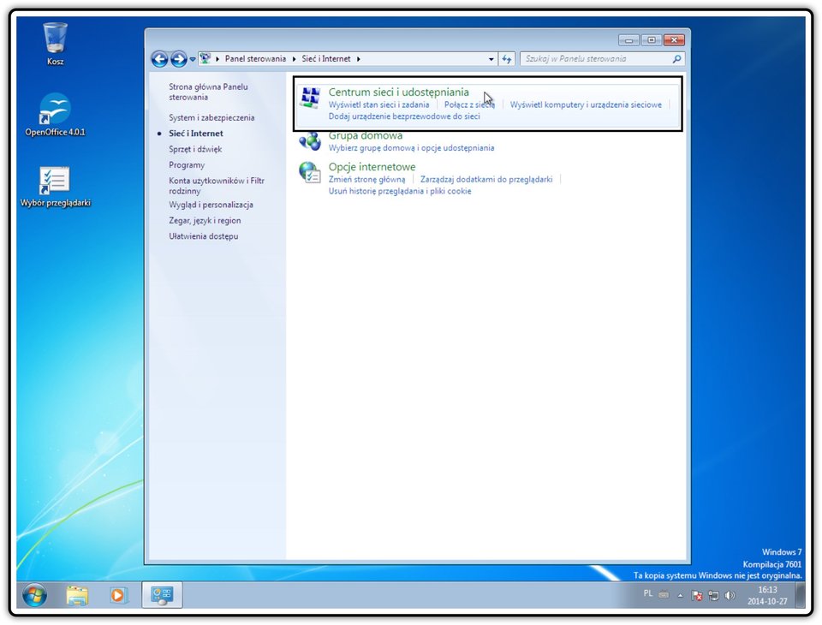The width and height of the screenshot is (822, 625).
Task: Open the Action Center flag icon
Action: click(x=697, y=595)
